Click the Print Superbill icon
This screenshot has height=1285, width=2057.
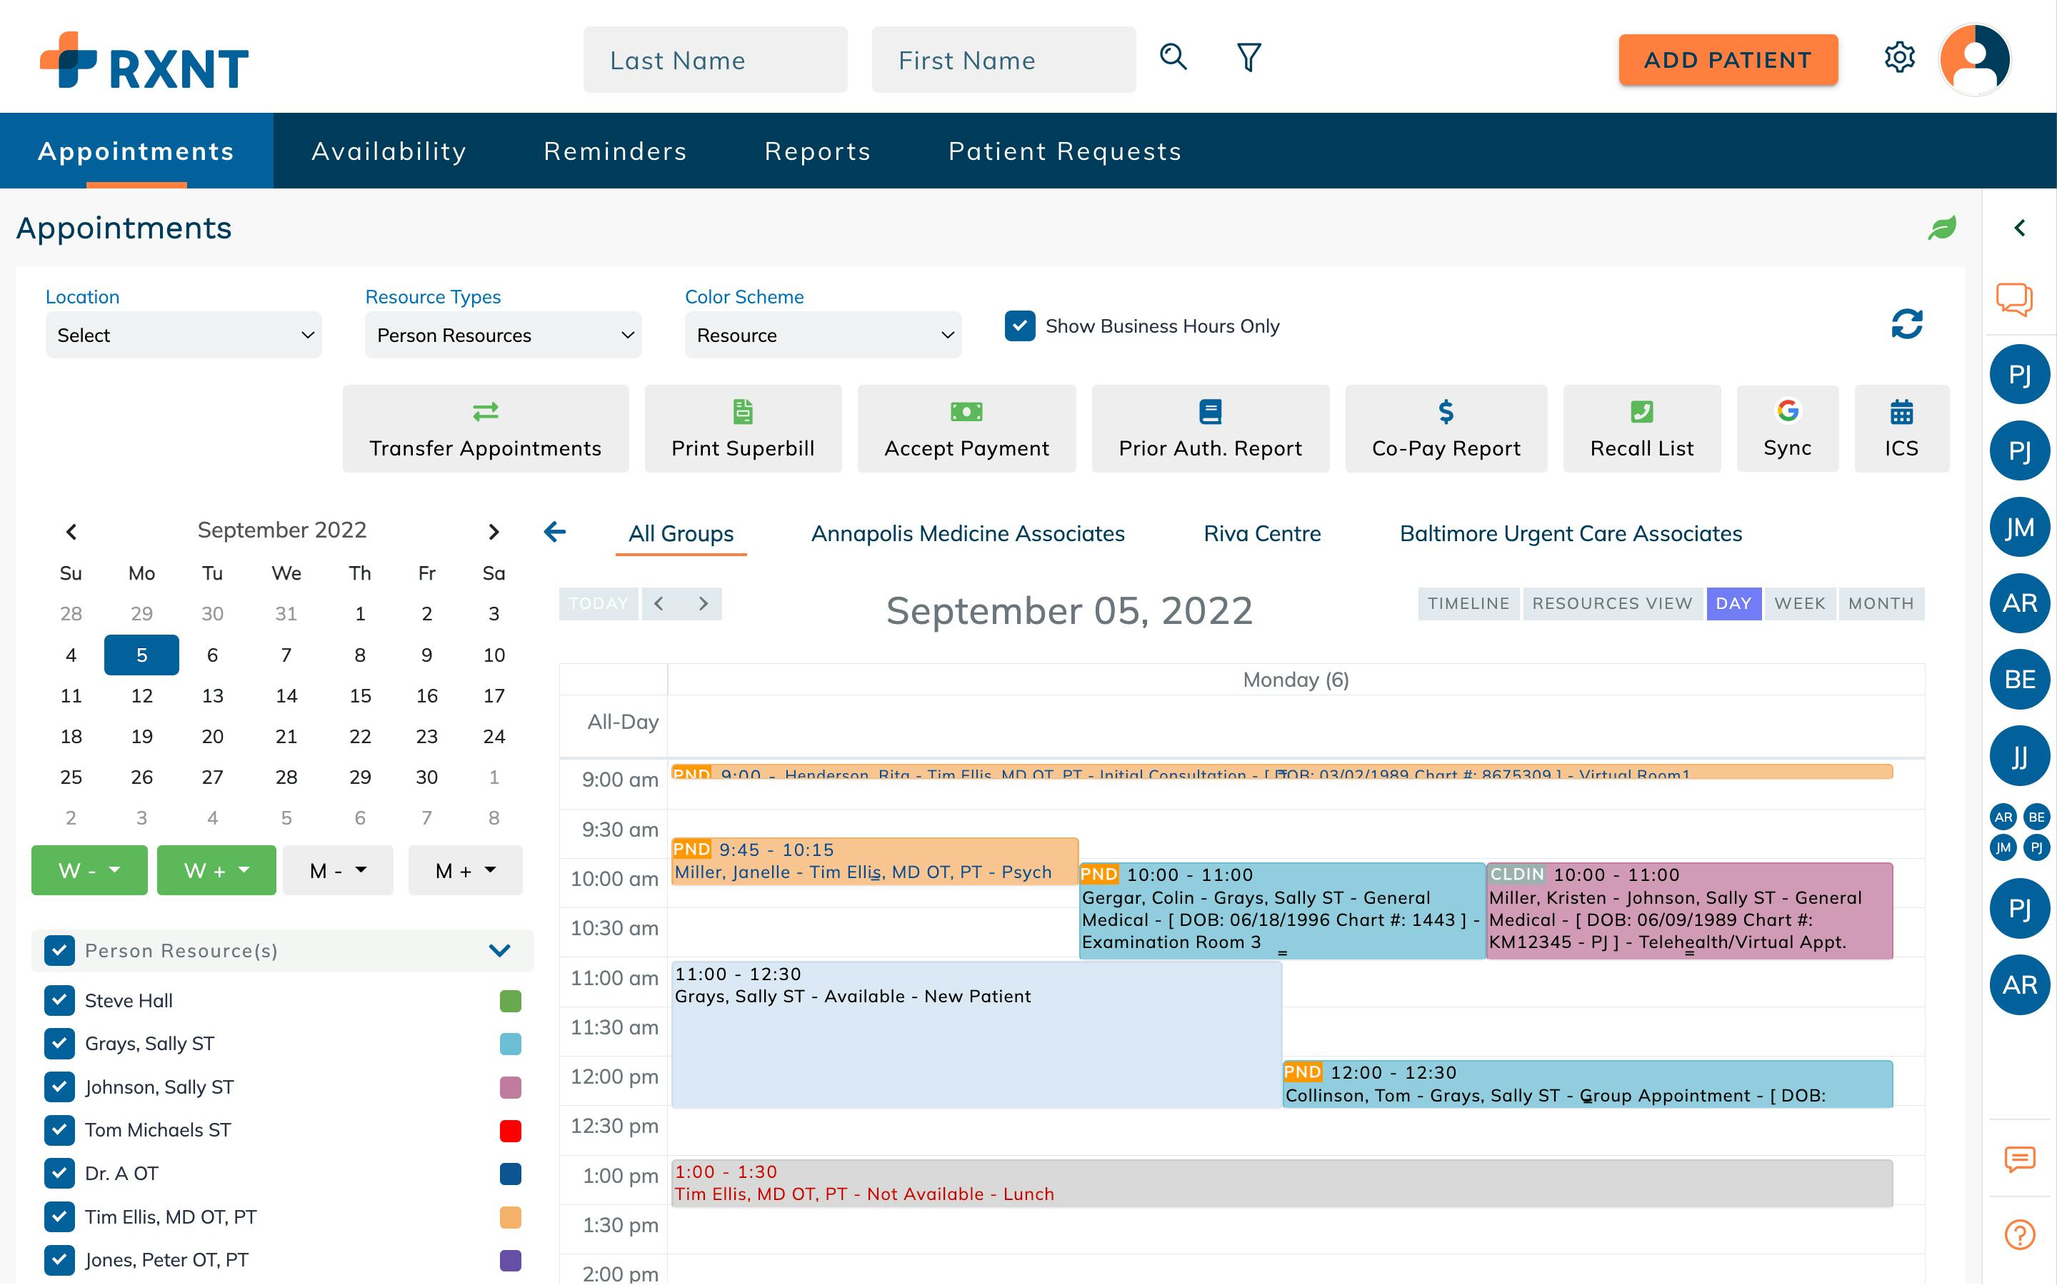point(742,413)
